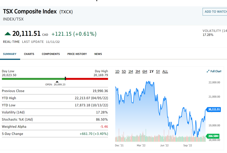Click the 5-Day Change value +661.70
Viewport: 227px width, 153px height.
pyautogui.click(x=86, y=134)
